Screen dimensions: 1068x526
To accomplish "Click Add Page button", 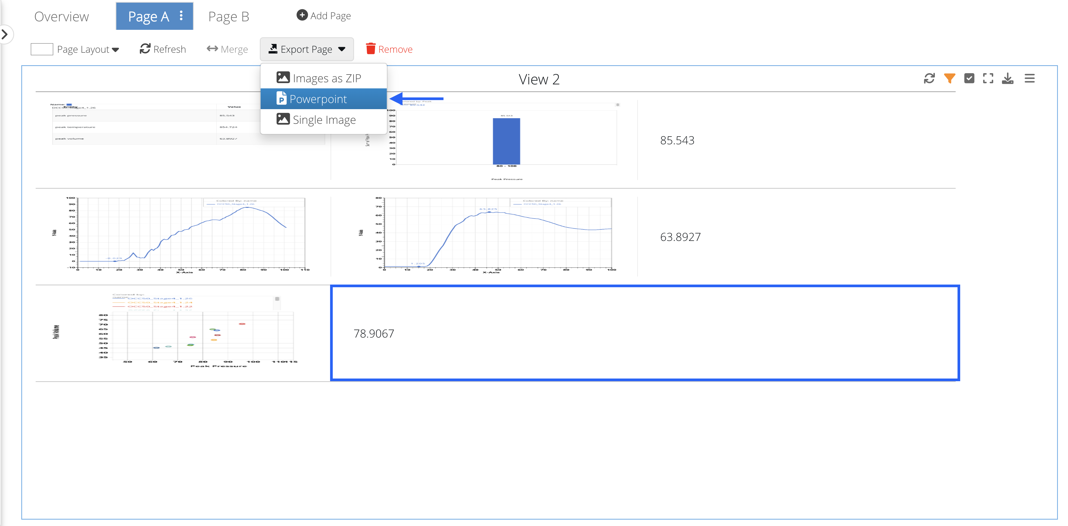I will click(x=324, y=16).
